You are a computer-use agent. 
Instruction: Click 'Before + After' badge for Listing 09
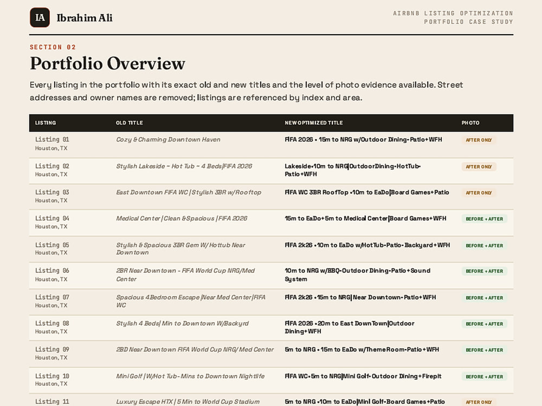point(484,350)
